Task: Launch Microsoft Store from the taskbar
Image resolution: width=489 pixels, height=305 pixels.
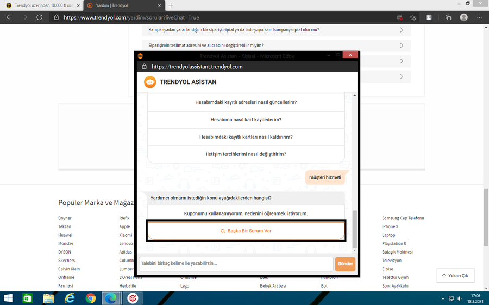Action: click(28, 298)
